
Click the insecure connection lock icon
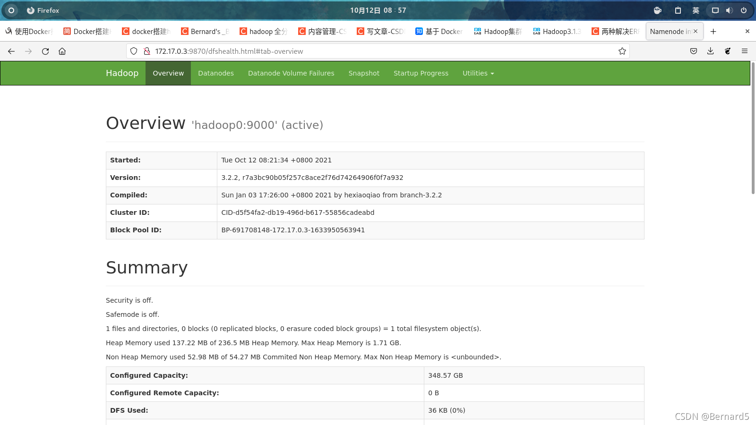pos(147,51)
